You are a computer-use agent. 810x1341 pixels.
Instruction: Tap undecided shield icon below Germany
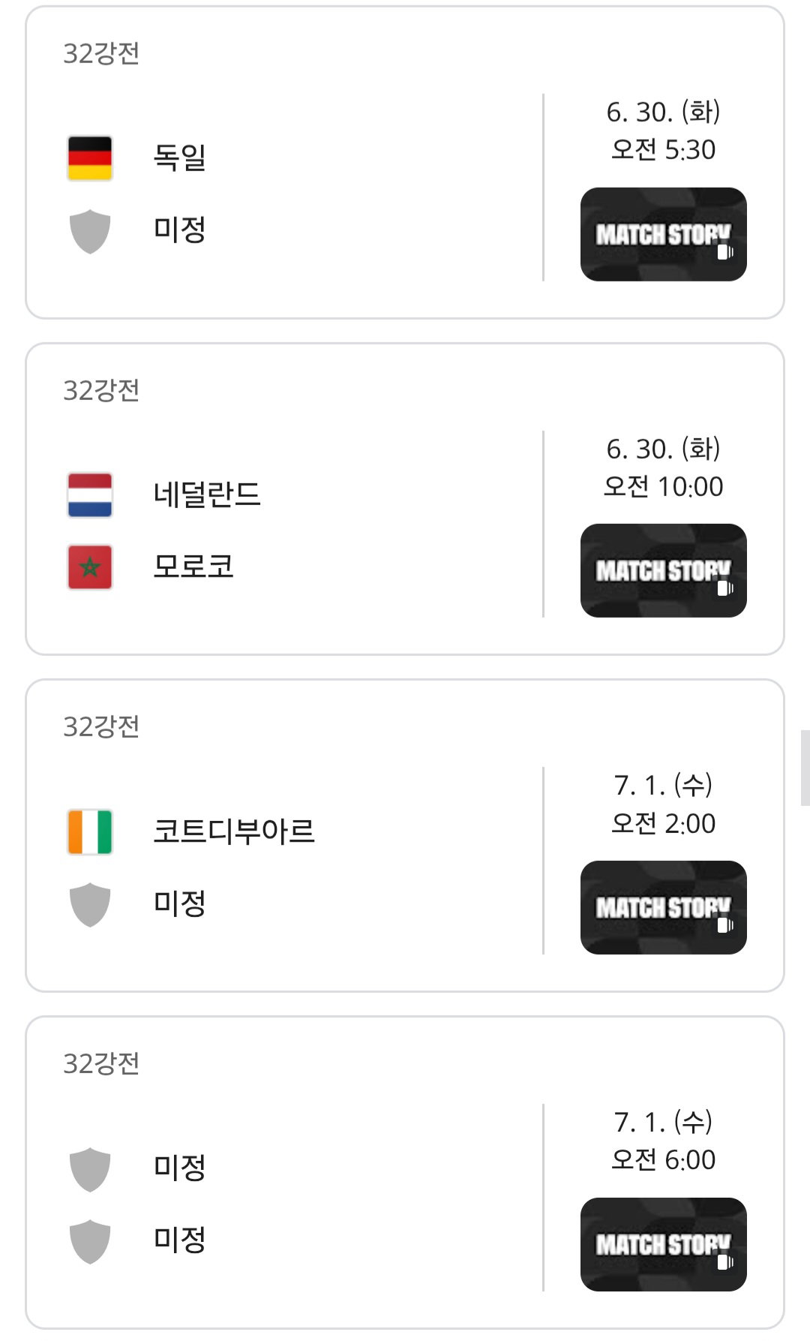tap(90, 231)
